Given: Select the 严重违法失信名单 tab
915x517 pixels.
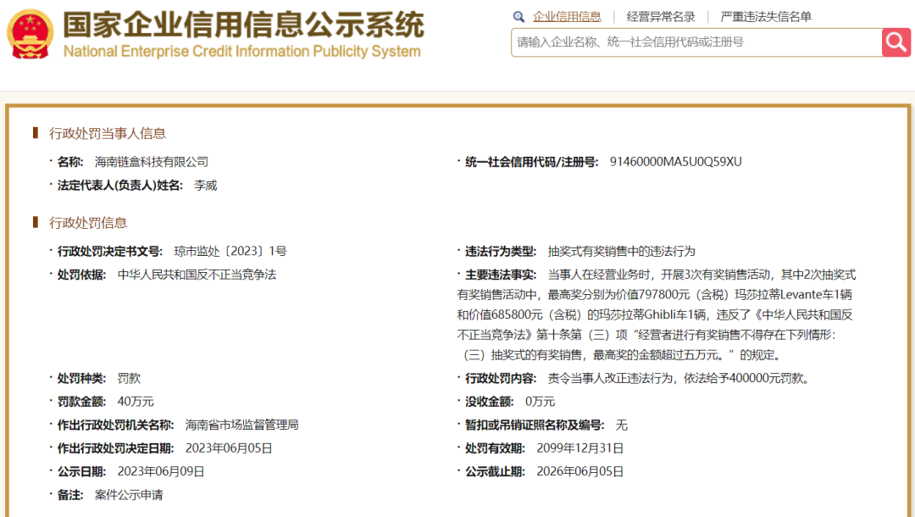Looking at the screenshot, I should tap(765, 17).
